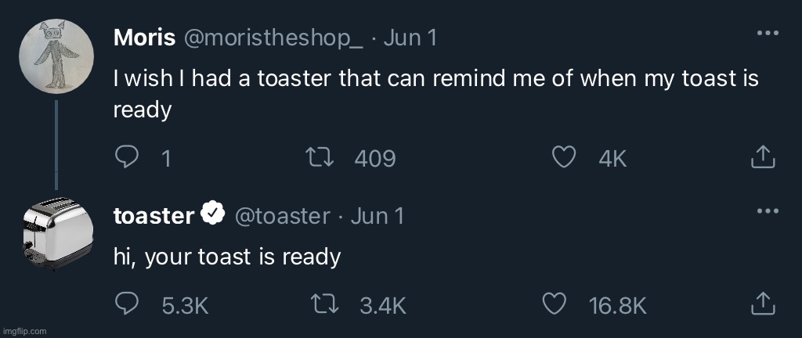Reply to the toaster account's tweet
Image resolution: width=802 pixels, height=338 pixels.
coord(126,305)
